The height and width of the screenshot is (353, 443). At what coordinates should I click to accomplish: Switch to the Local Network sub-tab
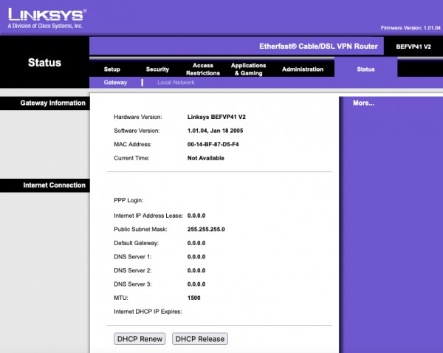tap(176, 83)
